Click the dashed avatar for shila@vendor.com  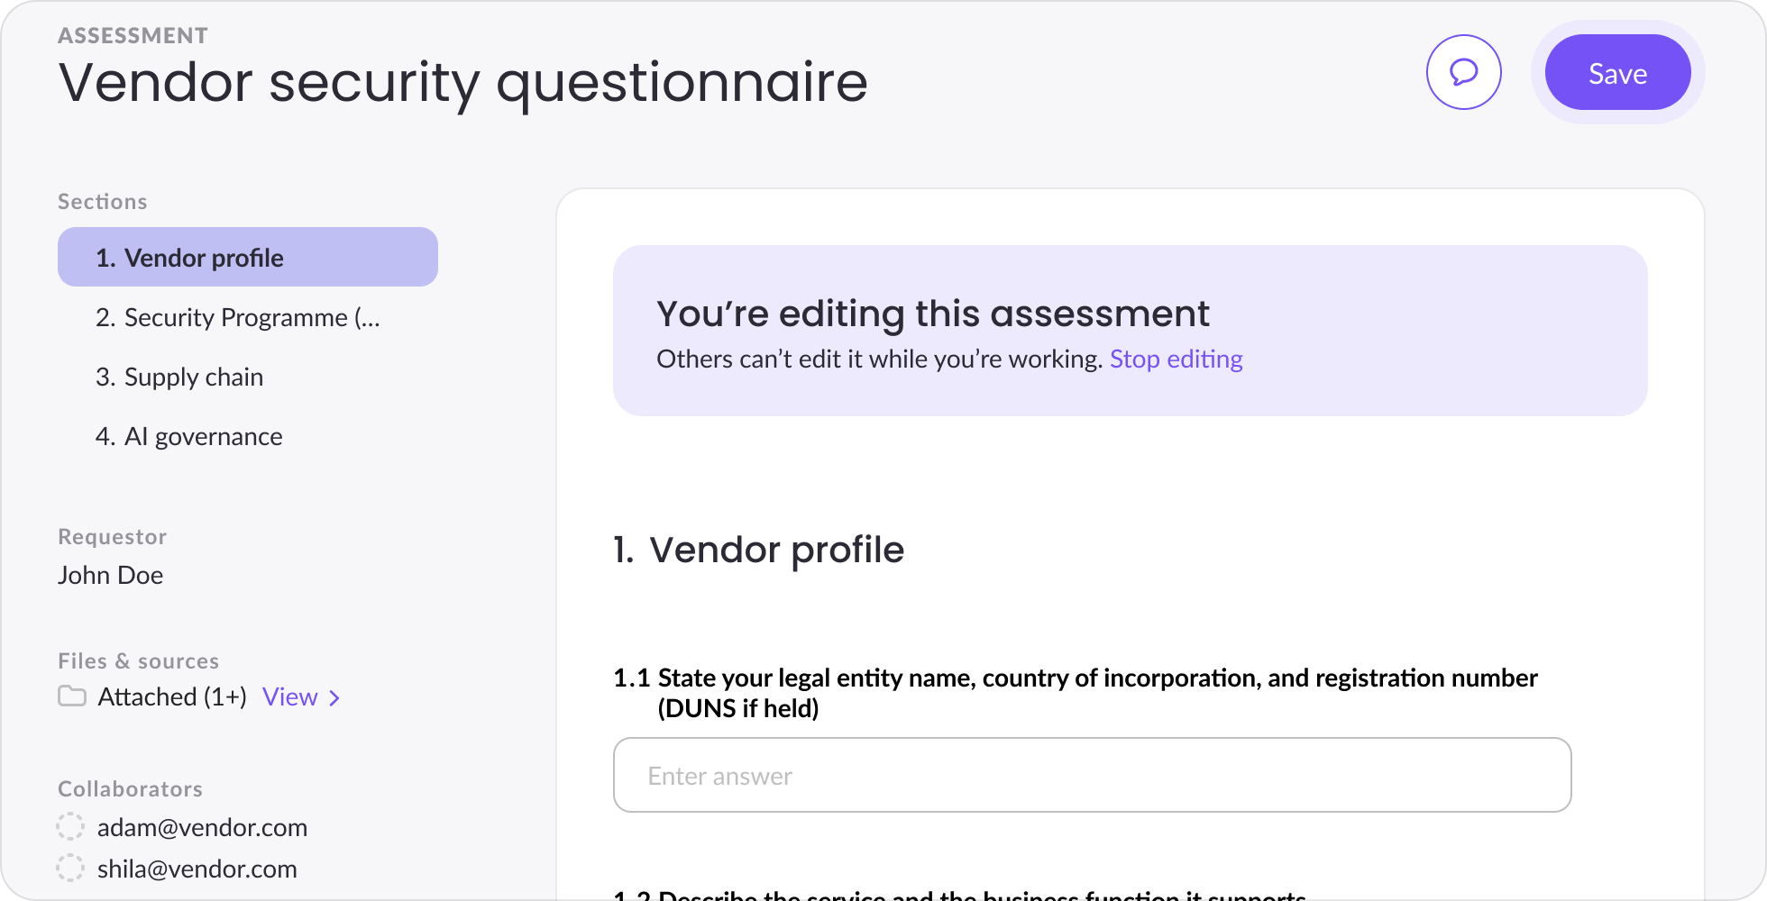pos(70,868)
